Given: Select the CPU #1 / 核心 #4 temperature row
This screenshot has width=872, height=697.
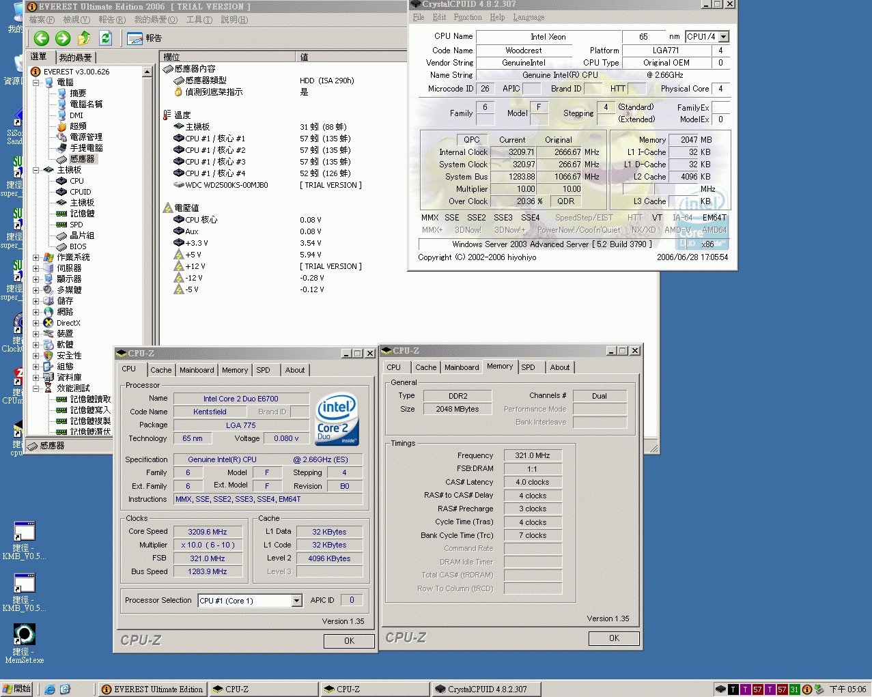Looking at the screenshot, I should (215, 173).
